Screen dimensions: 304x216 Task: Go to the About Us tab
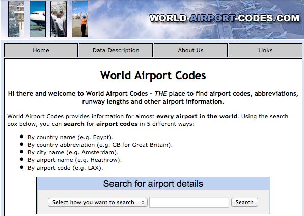click(x=190, y=50)
